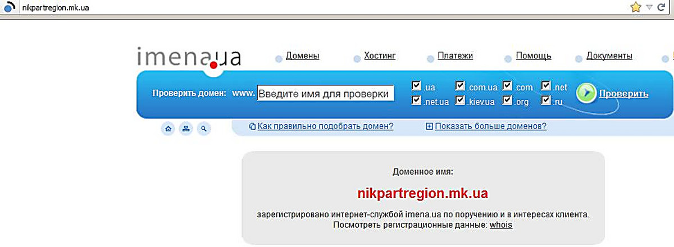Screen dimensions: 674x247
Task: Click the domain name input field
Action: coord(325,93)
